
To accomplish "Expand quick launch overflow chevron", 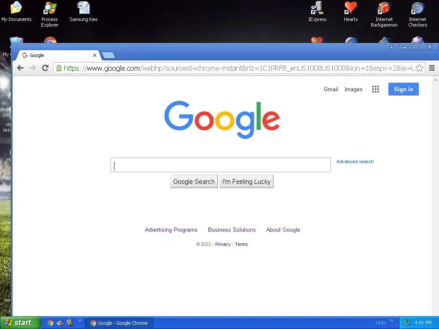I will [x=80, y=320].
